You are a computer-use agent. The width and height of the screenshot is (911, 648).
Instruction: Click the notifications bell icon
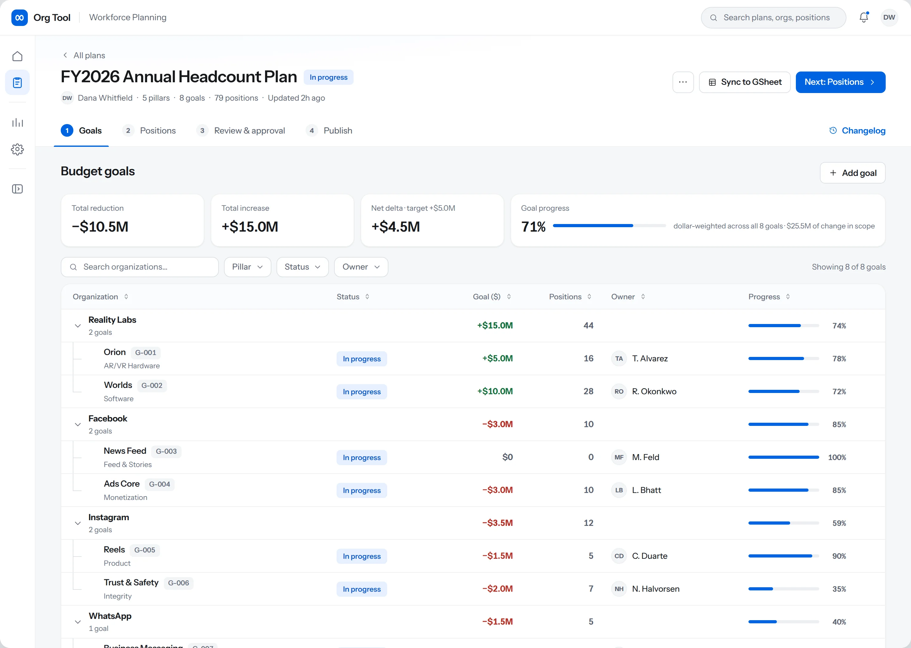click(864, 17)
